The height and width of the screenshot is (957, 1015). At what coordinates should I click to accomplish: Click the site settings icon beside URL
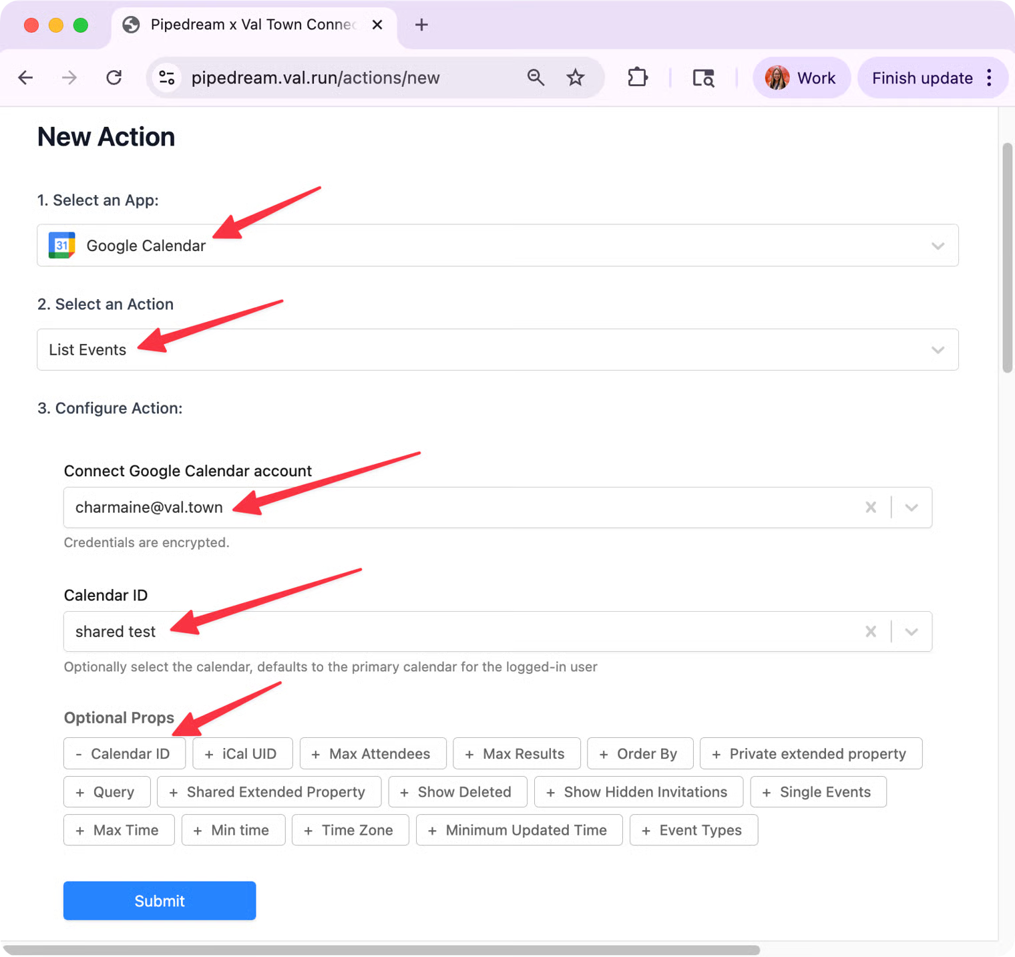click(167, 78)
